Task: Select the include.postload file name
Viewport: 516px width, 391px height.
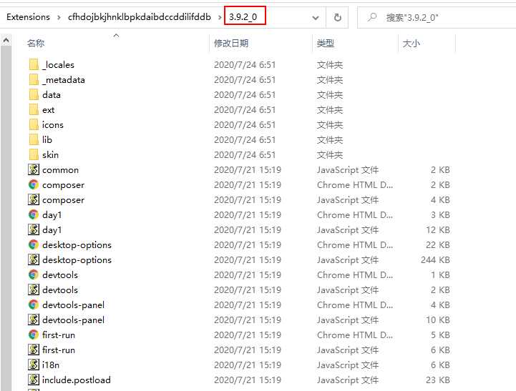Action: (x=76, y=380)
